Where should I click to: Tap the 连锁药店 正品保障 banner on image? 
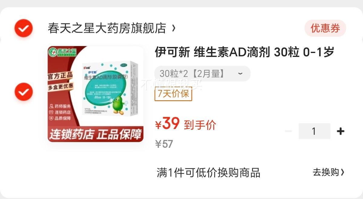pos(96,134)
